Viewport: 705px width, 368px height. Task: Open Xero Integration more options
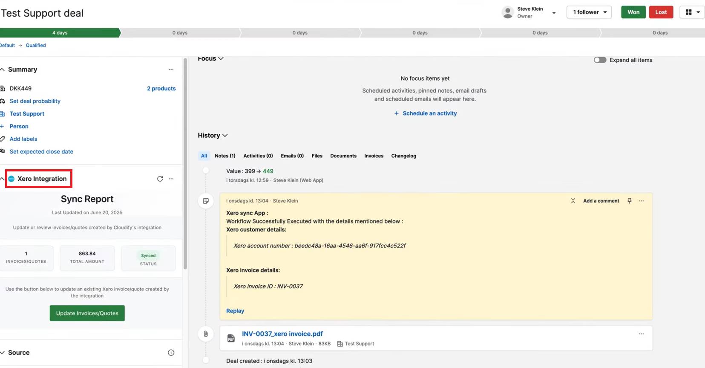tap(171, 179)
